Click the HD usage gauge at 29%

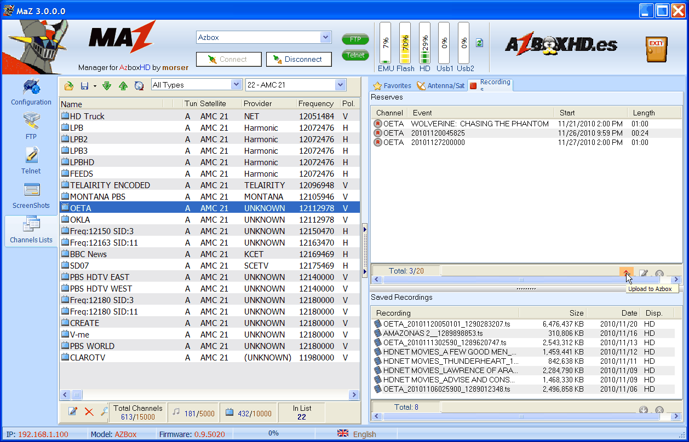click(x=424, y=44)
